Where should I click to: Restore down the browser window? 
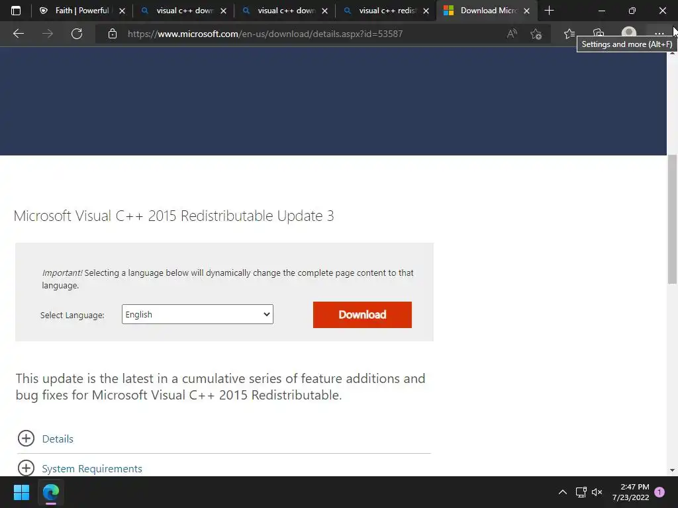coord(632,11)
